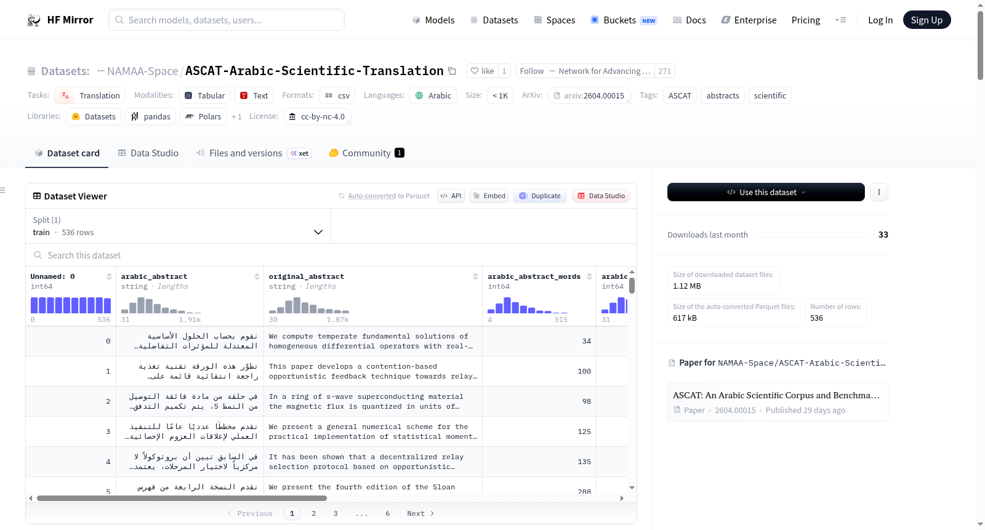Expand the Split train dropdown
Image resolution: width=985 pixels, height=530 pixels.
tap(178, 227)
